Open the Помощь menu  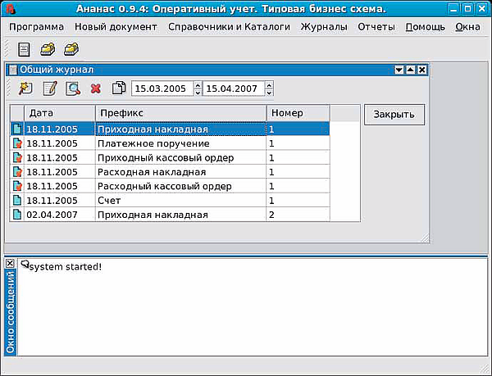[425, 27]
